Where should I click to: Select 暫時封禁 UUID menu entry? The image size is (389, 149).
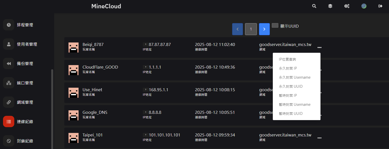pos(291,114)
